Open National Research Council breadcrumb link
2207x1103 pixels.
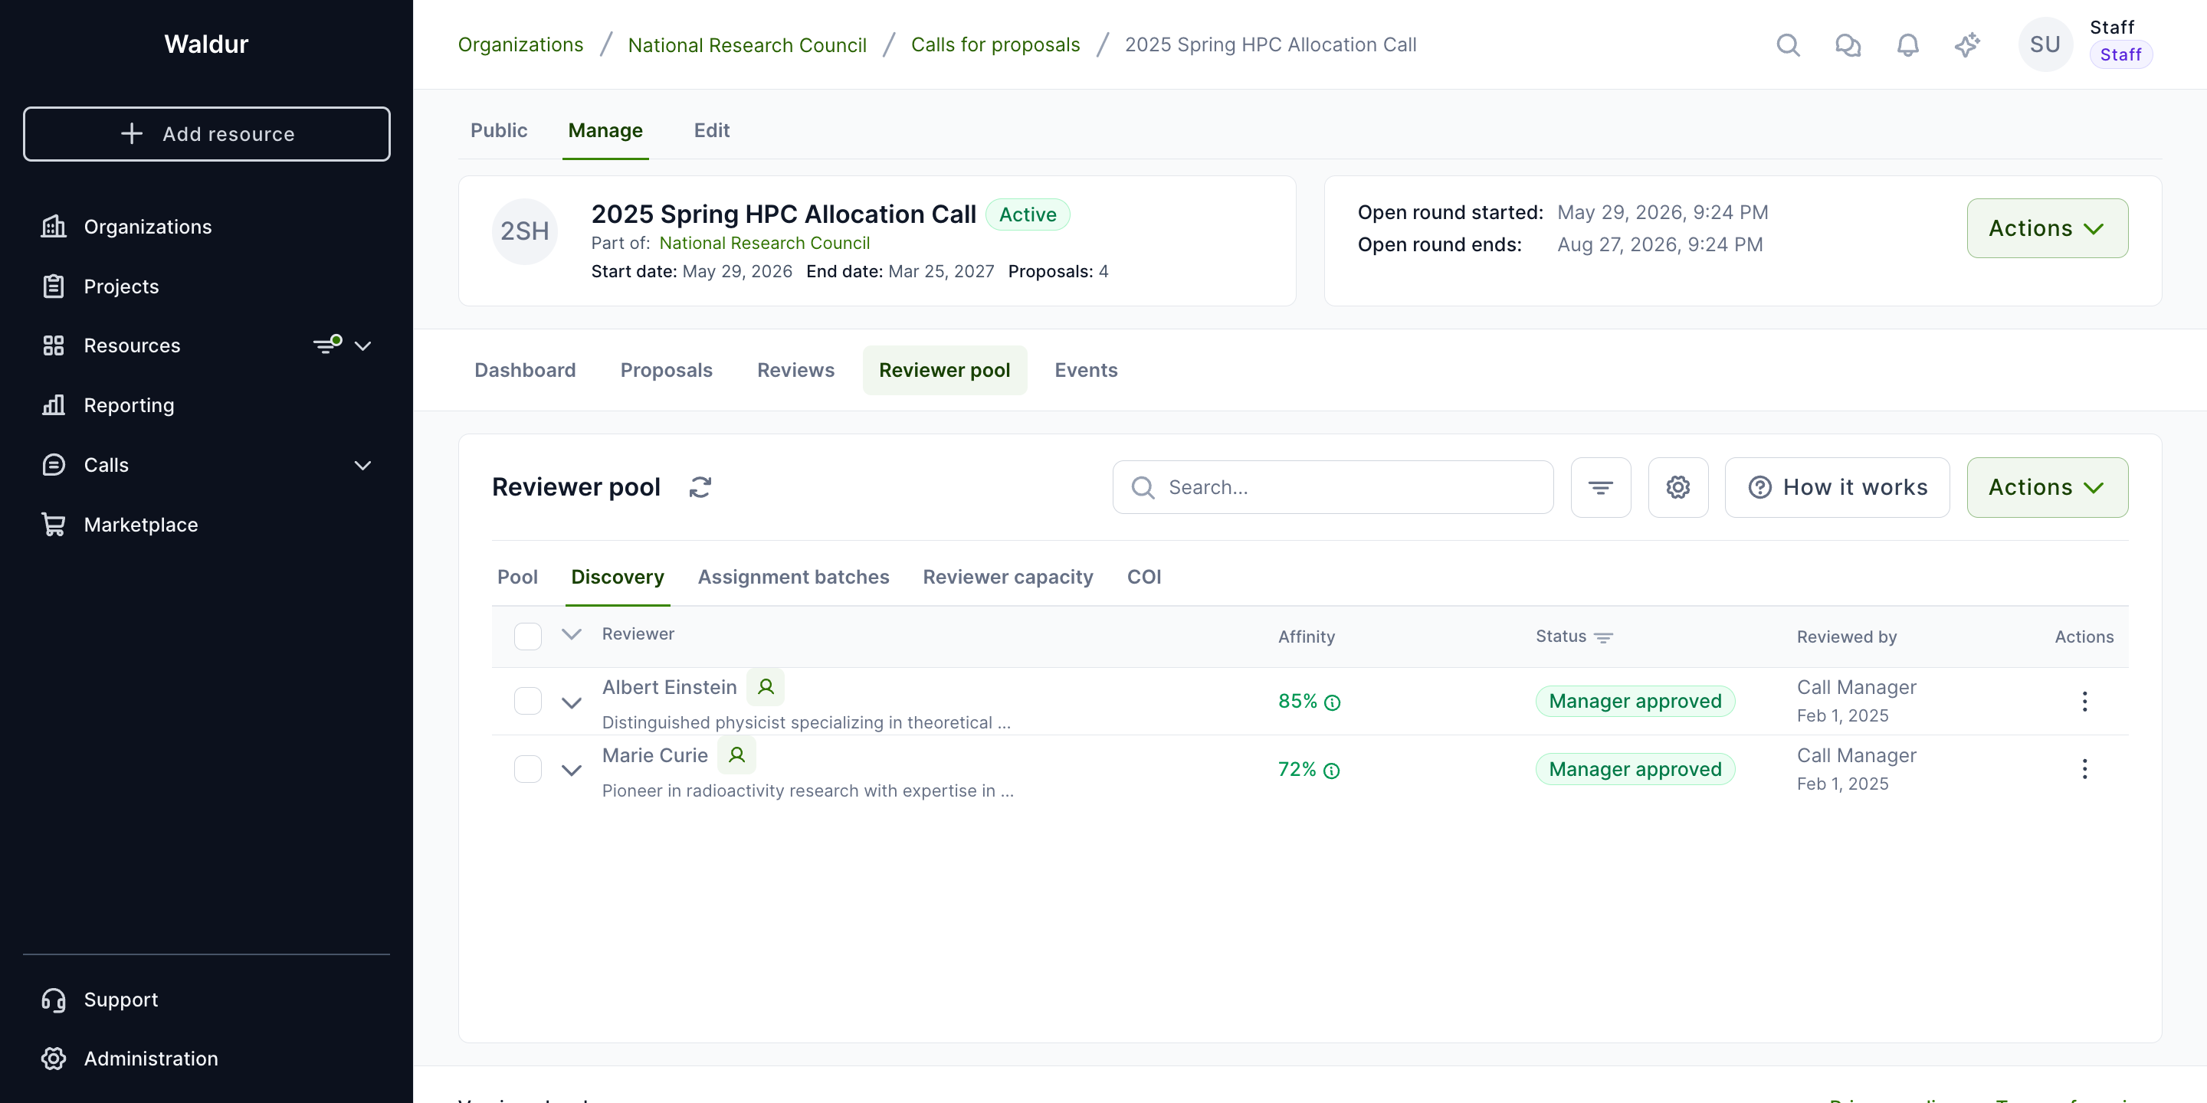tap(747, 44)
